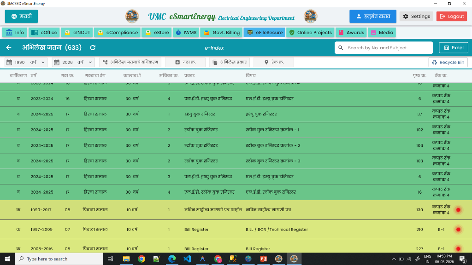This screenshot has width=472, height=265.
Task: Open the Windows Start menu
Action: (7, 259)
